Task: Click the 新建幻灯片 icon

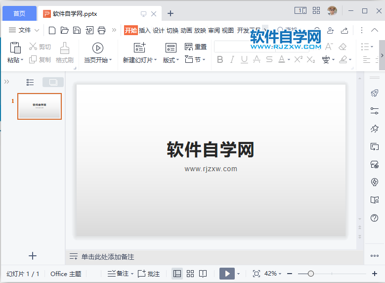Action: (x=139, y=47)
